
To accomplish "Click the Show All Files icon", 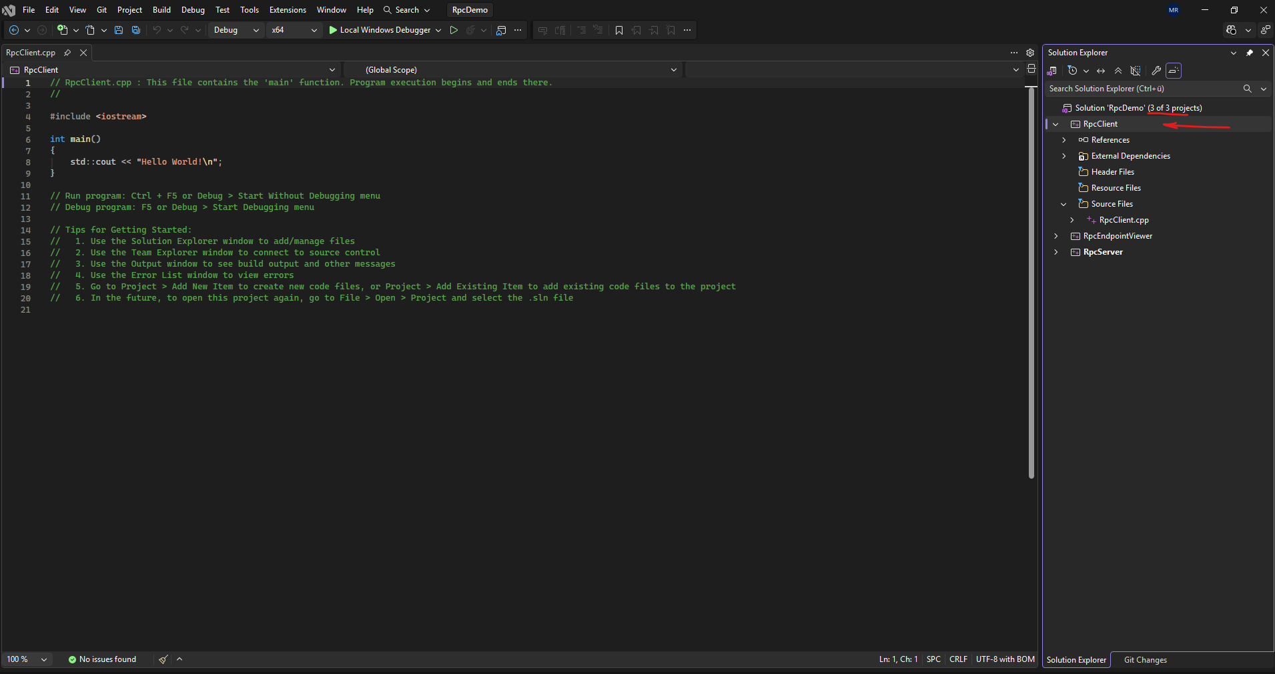I will click(x=1136, y=71).
